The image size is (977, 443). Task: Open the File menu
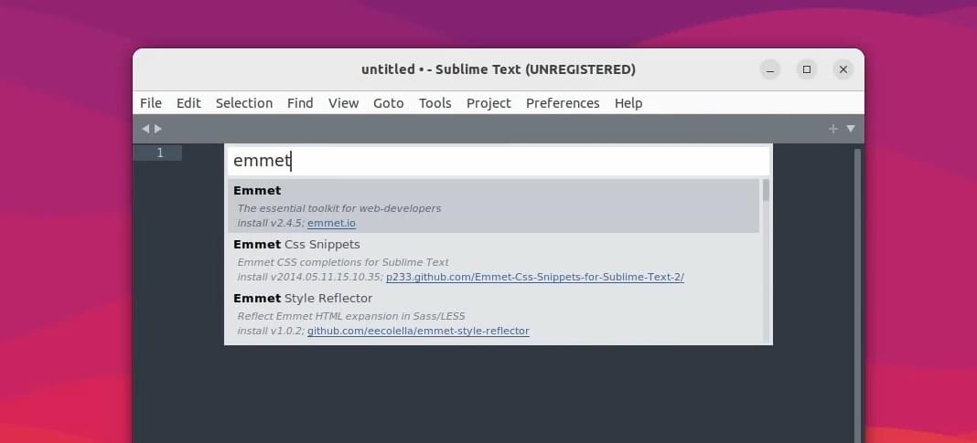(151, 103)
